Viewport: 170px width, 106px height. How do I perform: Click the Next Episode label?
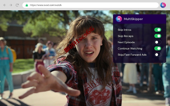(126, 42)
